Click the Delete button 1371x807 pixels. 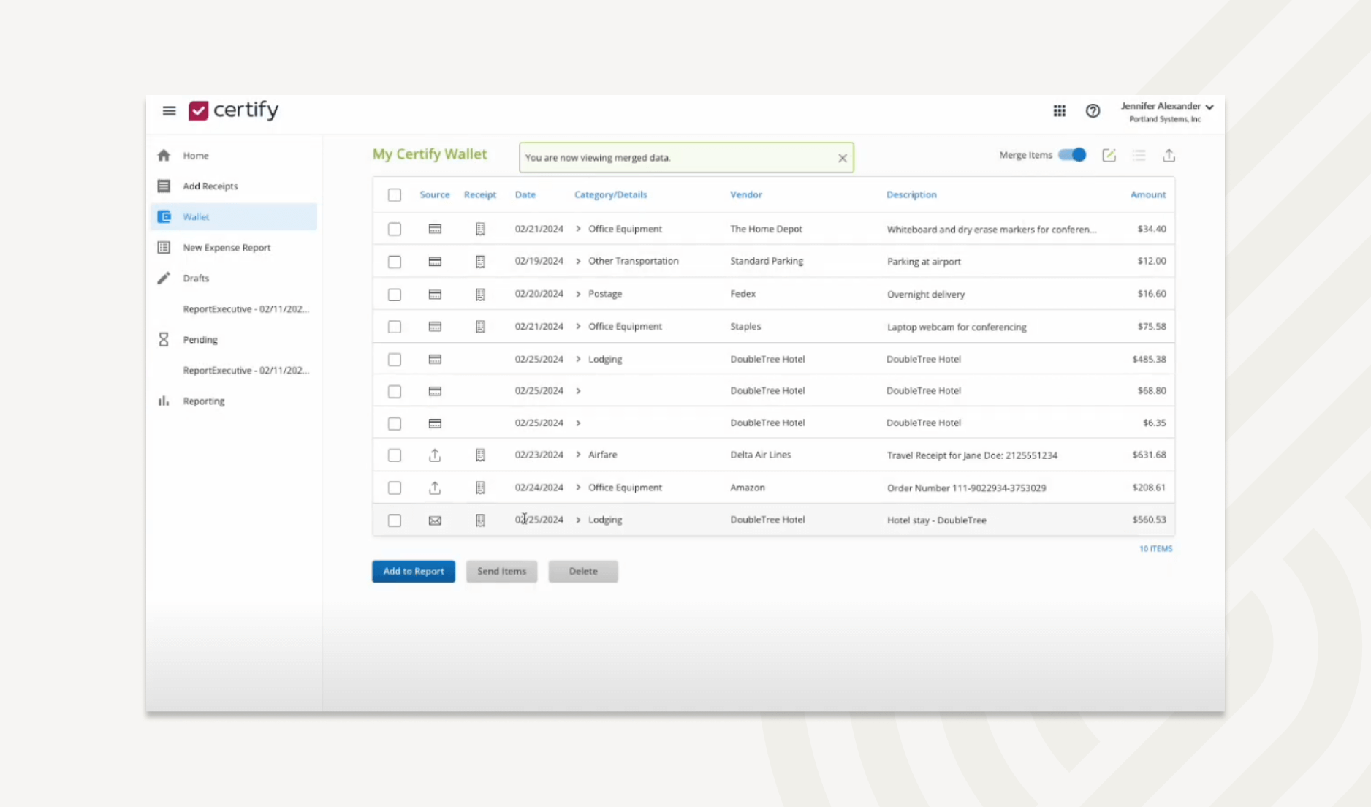583,572
